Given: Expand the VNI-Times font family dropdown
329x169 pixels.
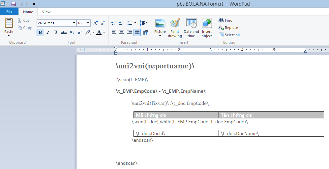Looking at the screenshot, I should tap(74, 23).
